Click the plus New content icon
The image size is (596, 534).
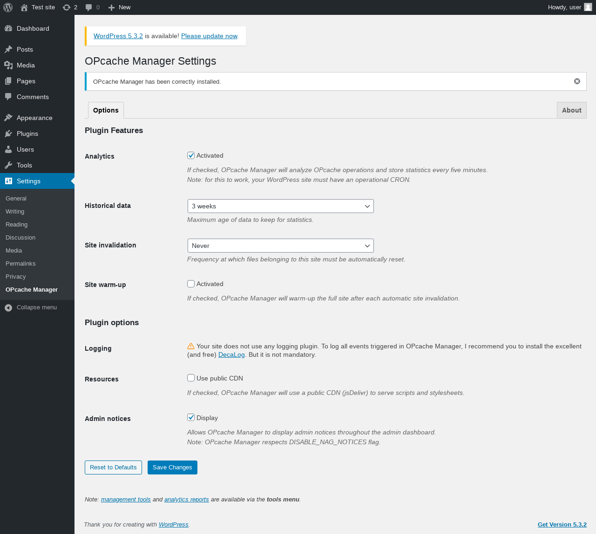click(111, 7)
